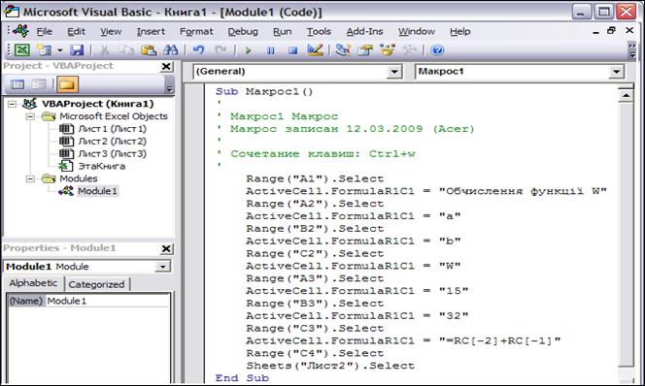
Task: Open the Project Explorer toolbar icon
Action: coord(343,50)
